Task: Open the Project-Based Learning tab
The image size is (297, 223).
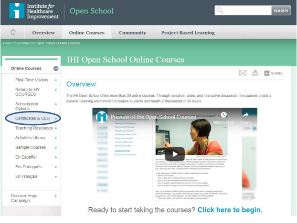Action: (188, 33)
